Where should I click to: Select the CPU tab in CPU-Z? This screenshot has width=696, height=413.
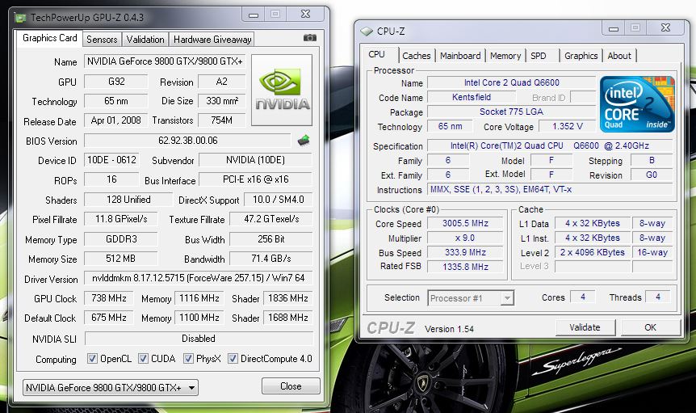376,55
